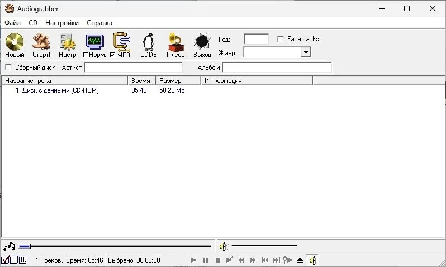Open the Настройки menu

(x=62, y=23)
